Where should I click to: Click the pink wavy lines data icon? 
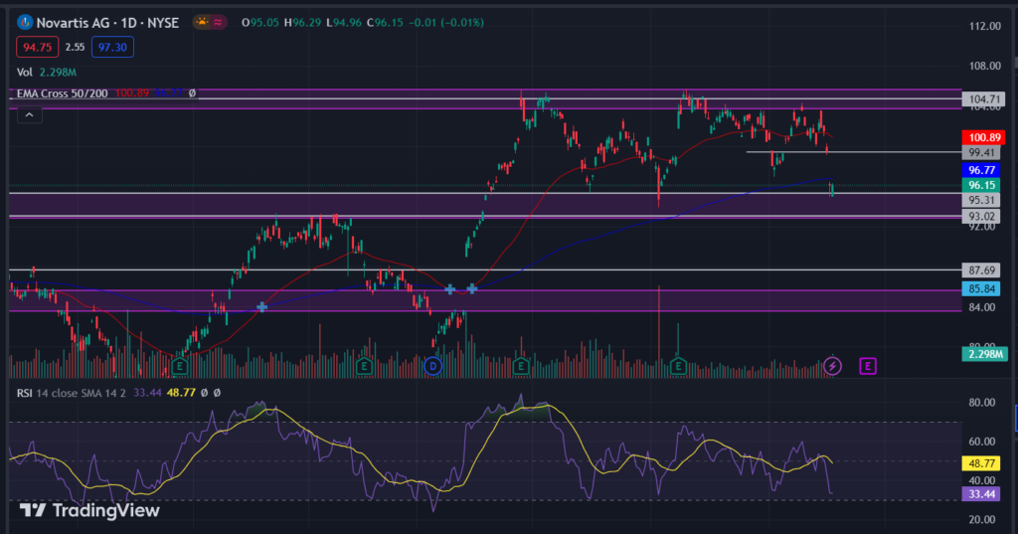(x=218, y=22)
